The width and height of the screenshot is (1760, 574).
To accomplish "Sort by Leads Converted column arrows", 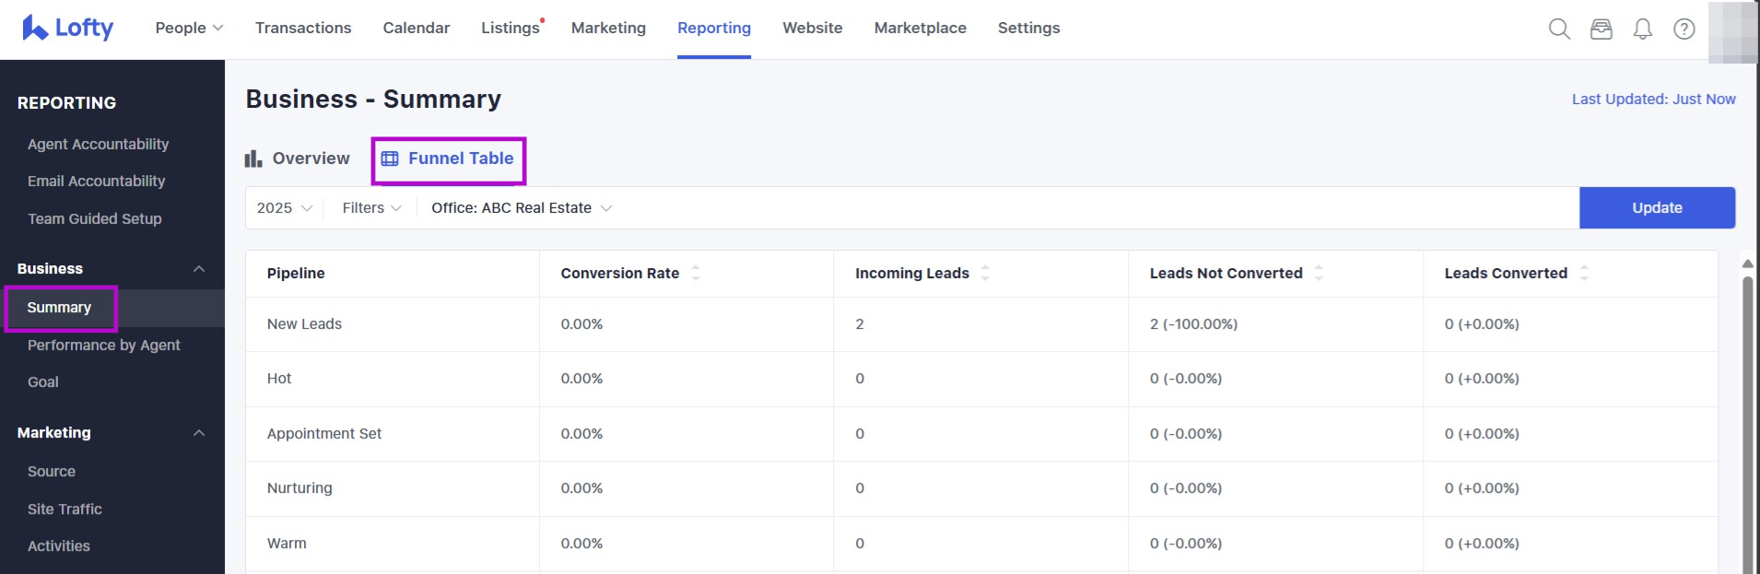I will [x=1584, y=273].
